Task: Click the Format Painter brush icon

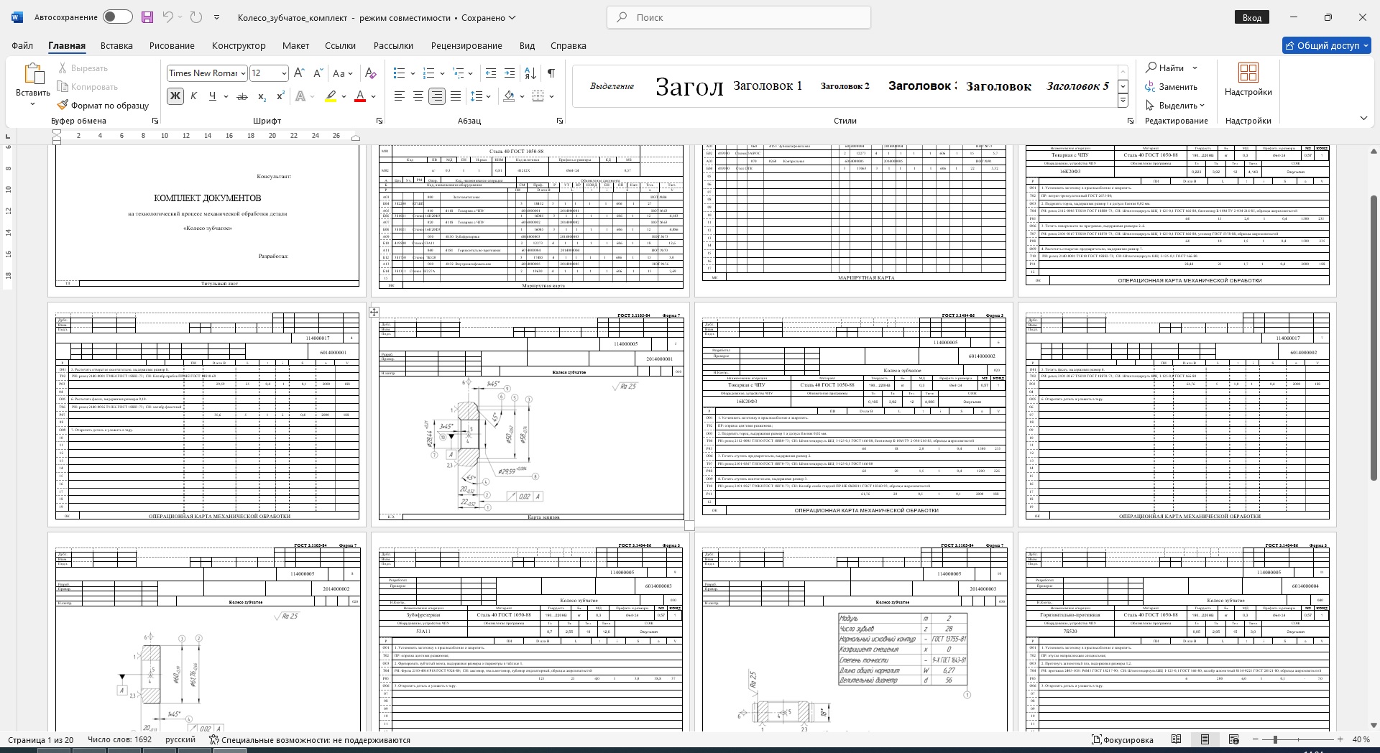Action: pyautogui.click(x=63, y=105)
